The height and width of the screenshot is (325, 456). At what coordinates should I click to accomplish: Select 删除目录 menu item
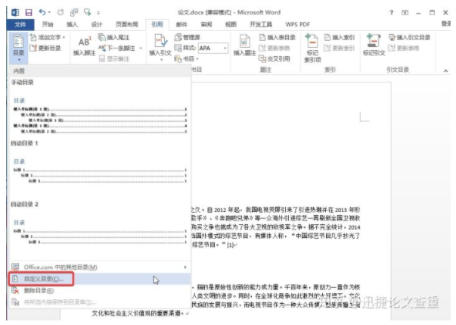(x=100, y=291)
